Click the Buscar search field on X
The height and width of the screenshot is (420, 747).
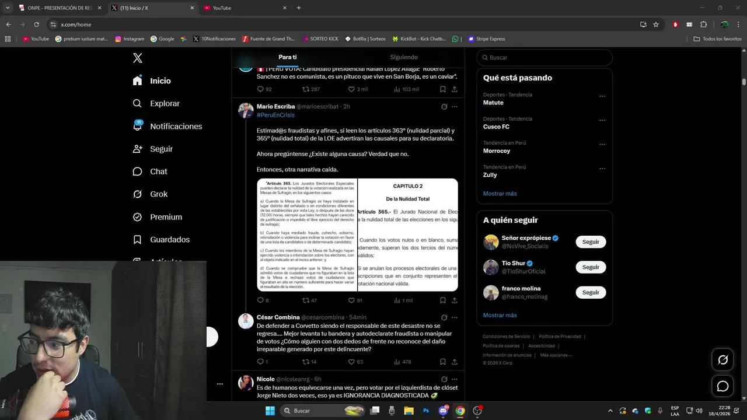coord(544,57)
